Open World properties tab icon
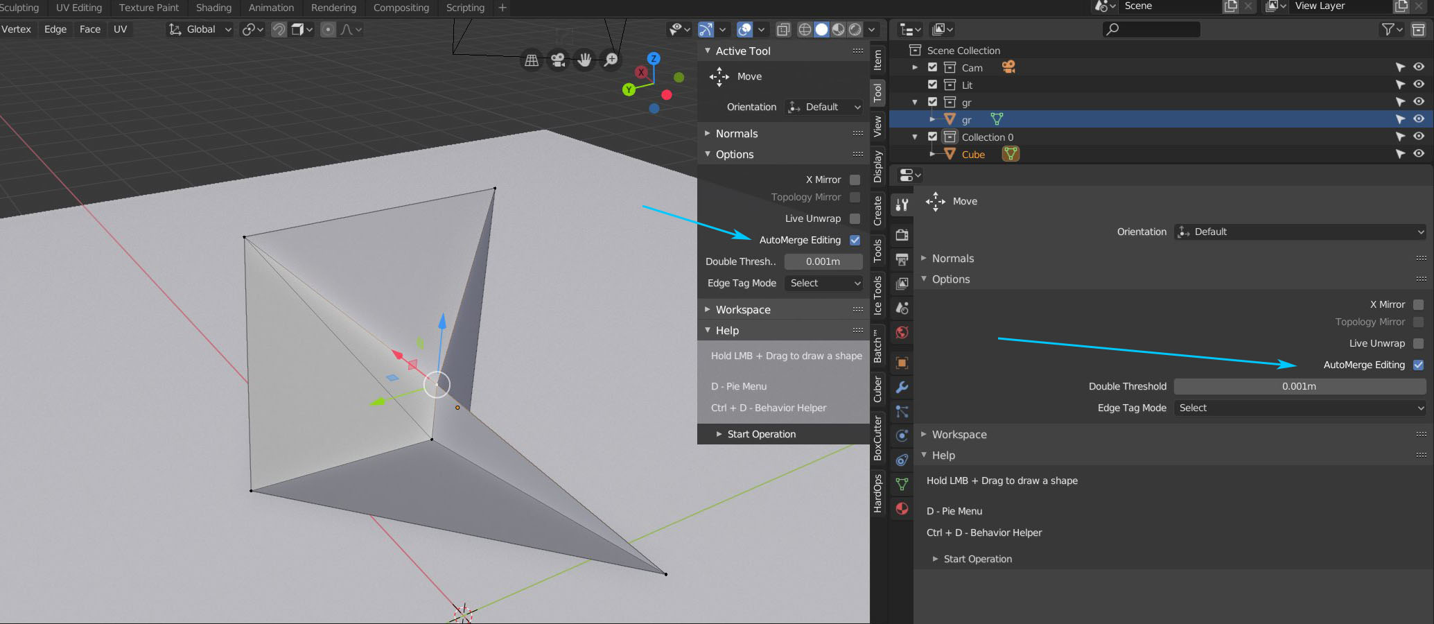1434x624 pixels. click(902, 332)
